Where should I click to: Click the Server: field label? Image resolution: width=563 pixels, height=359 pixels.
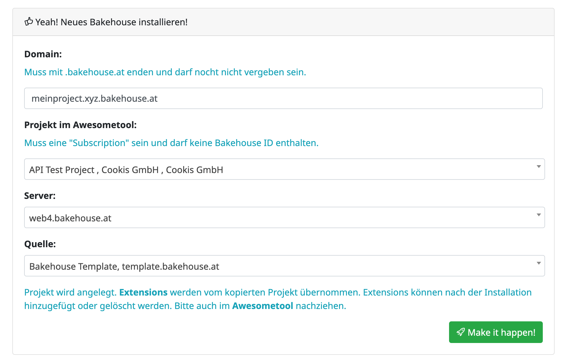click(40, 196)
